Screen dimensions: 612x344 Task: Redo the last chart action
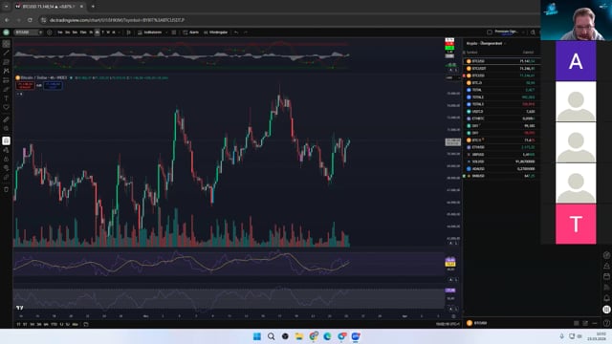[246, 32]
